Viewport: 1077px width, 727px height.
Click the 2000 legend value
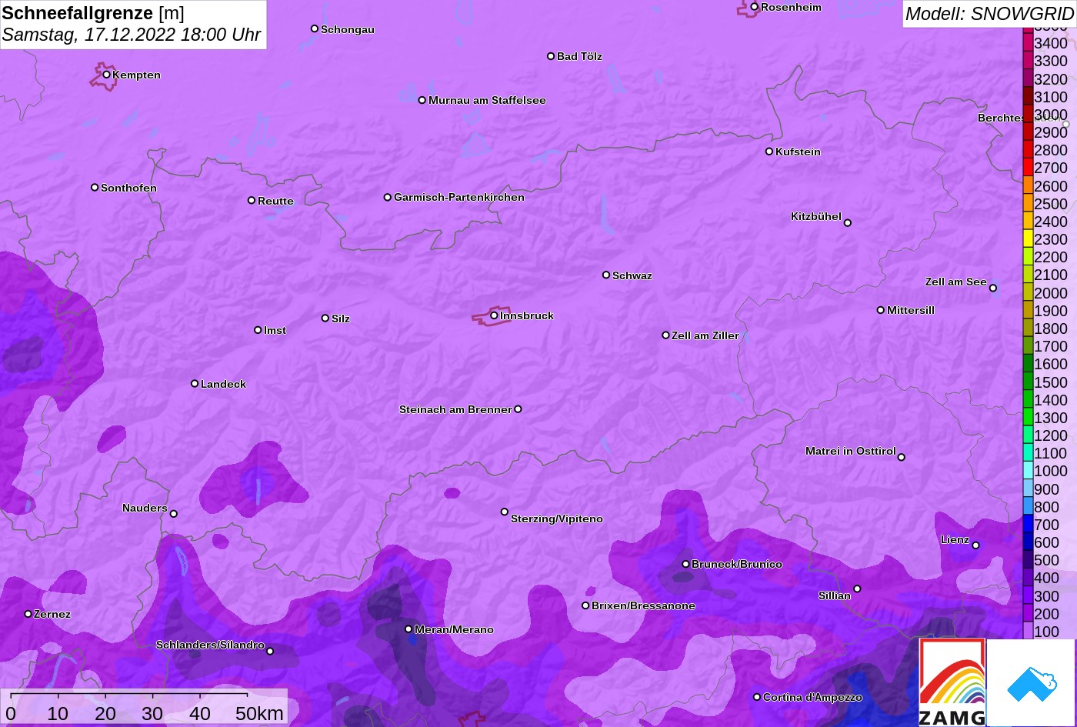[1051, 293]
